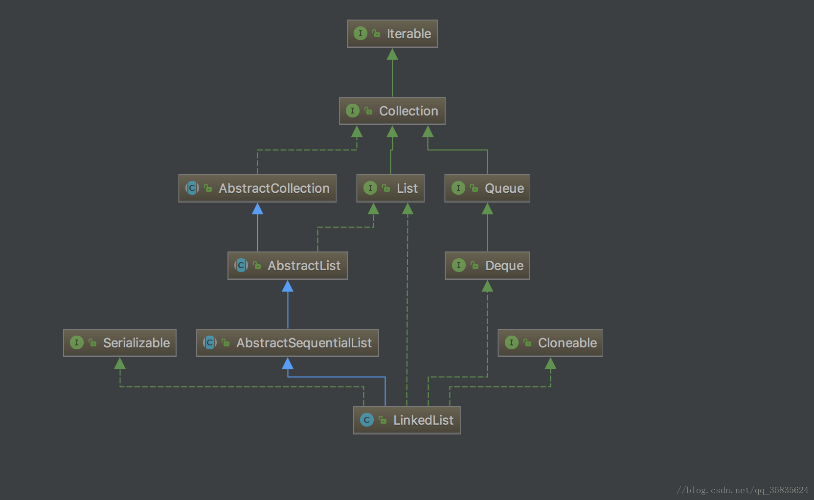The image size is (814, 500).
Task: Click the interface icon on Deque node
Action: coord(459,265)
